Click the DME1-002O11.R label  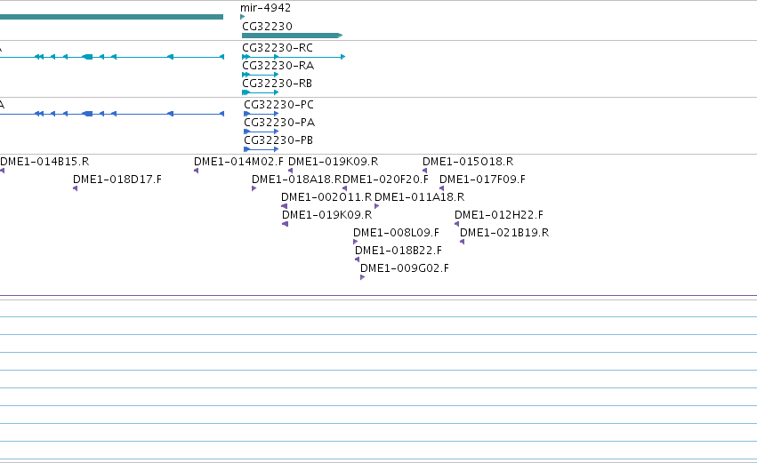click(x=326, y=197)
